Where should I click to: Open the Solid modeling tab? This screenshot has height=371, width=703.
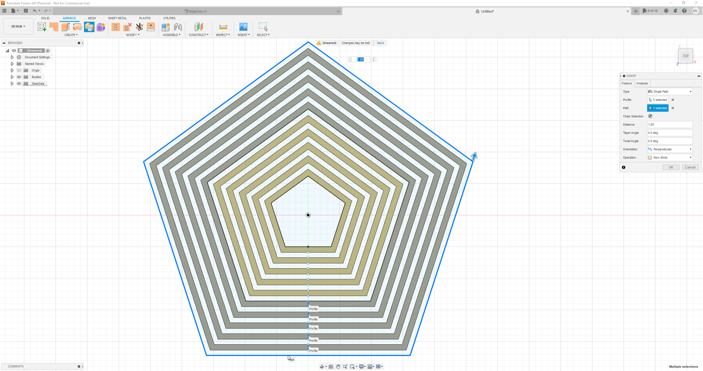pyautogui.click(x=45, y=18)
